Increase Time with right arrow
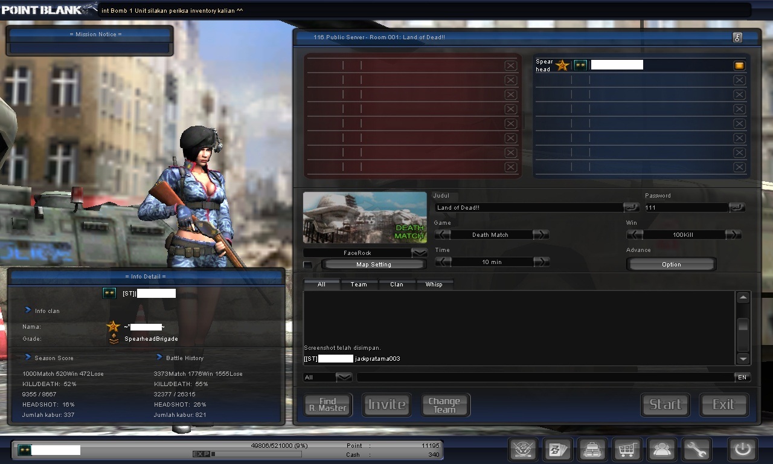Screen dimensions: 773x464 541,262
